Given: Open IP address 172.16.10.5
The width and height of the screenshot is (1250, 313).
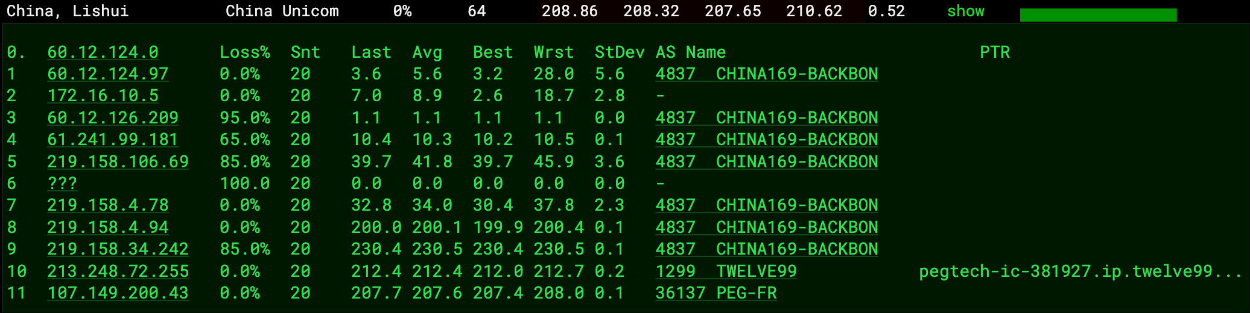Looking at the screenshot, I should (x=103, y=96).
